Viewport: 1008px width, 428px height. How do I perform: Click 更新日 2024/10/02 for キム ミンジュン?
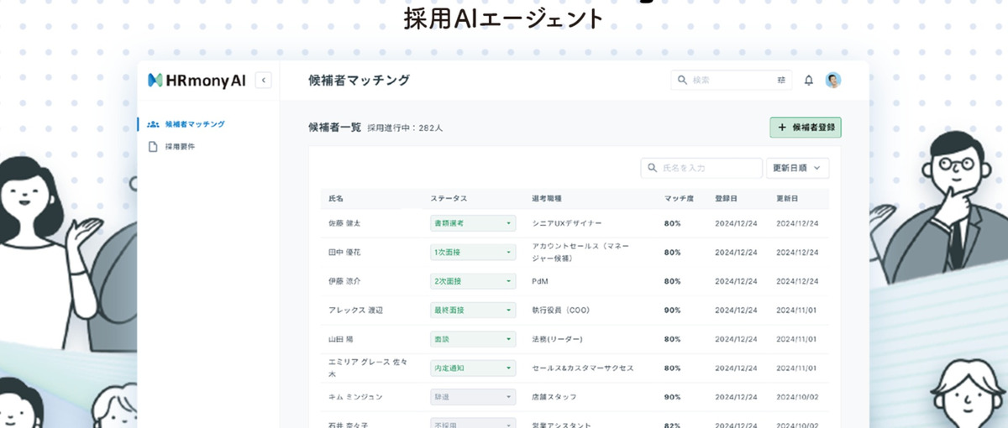(797, 397)
